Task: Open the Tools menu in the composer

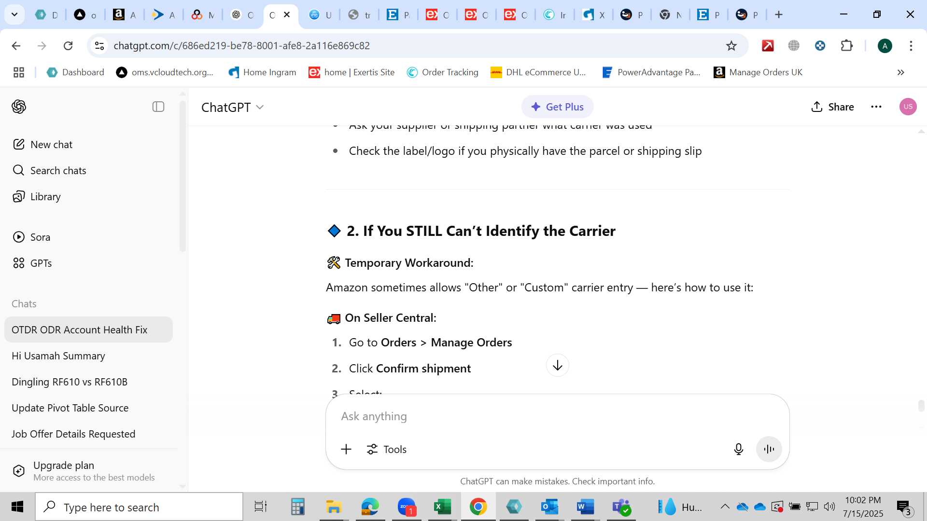Action: 387,449
